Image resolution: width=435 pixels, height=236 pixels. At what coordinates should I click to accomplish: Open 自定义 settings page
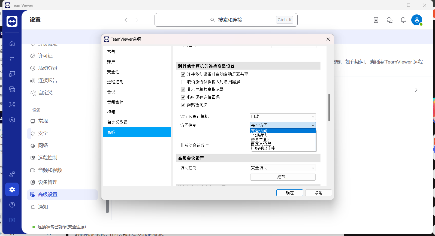[x=62, y=93]
